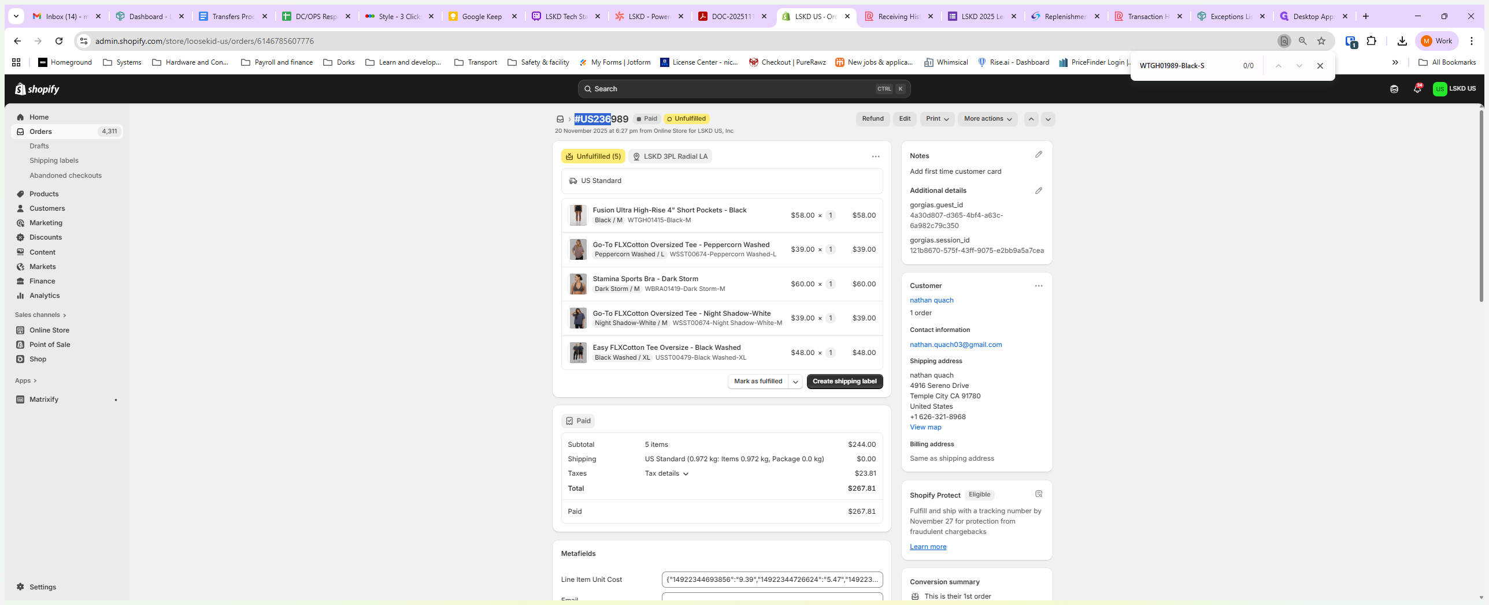Open the nathan quach customer link
Viewport: 1489px width, 605px height.
coord(931,300)
